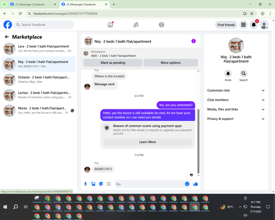The width and height of the screenshot is (275, 220).
Task: Open Marta conversation in list
Action: tap(38, 111)
